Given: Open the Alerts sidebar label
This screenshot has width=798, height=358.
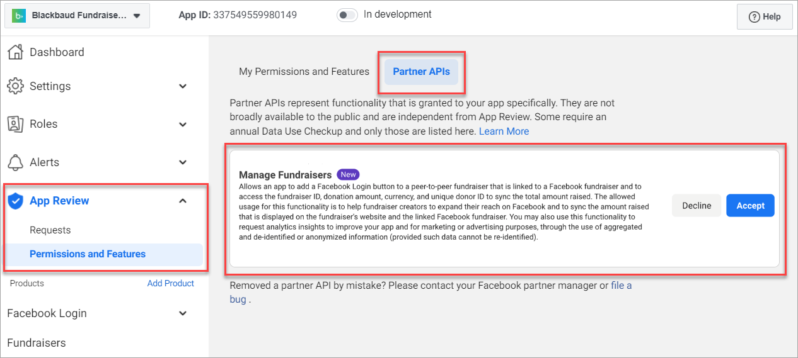Looking at the screenshot, I should pos(44,162).
